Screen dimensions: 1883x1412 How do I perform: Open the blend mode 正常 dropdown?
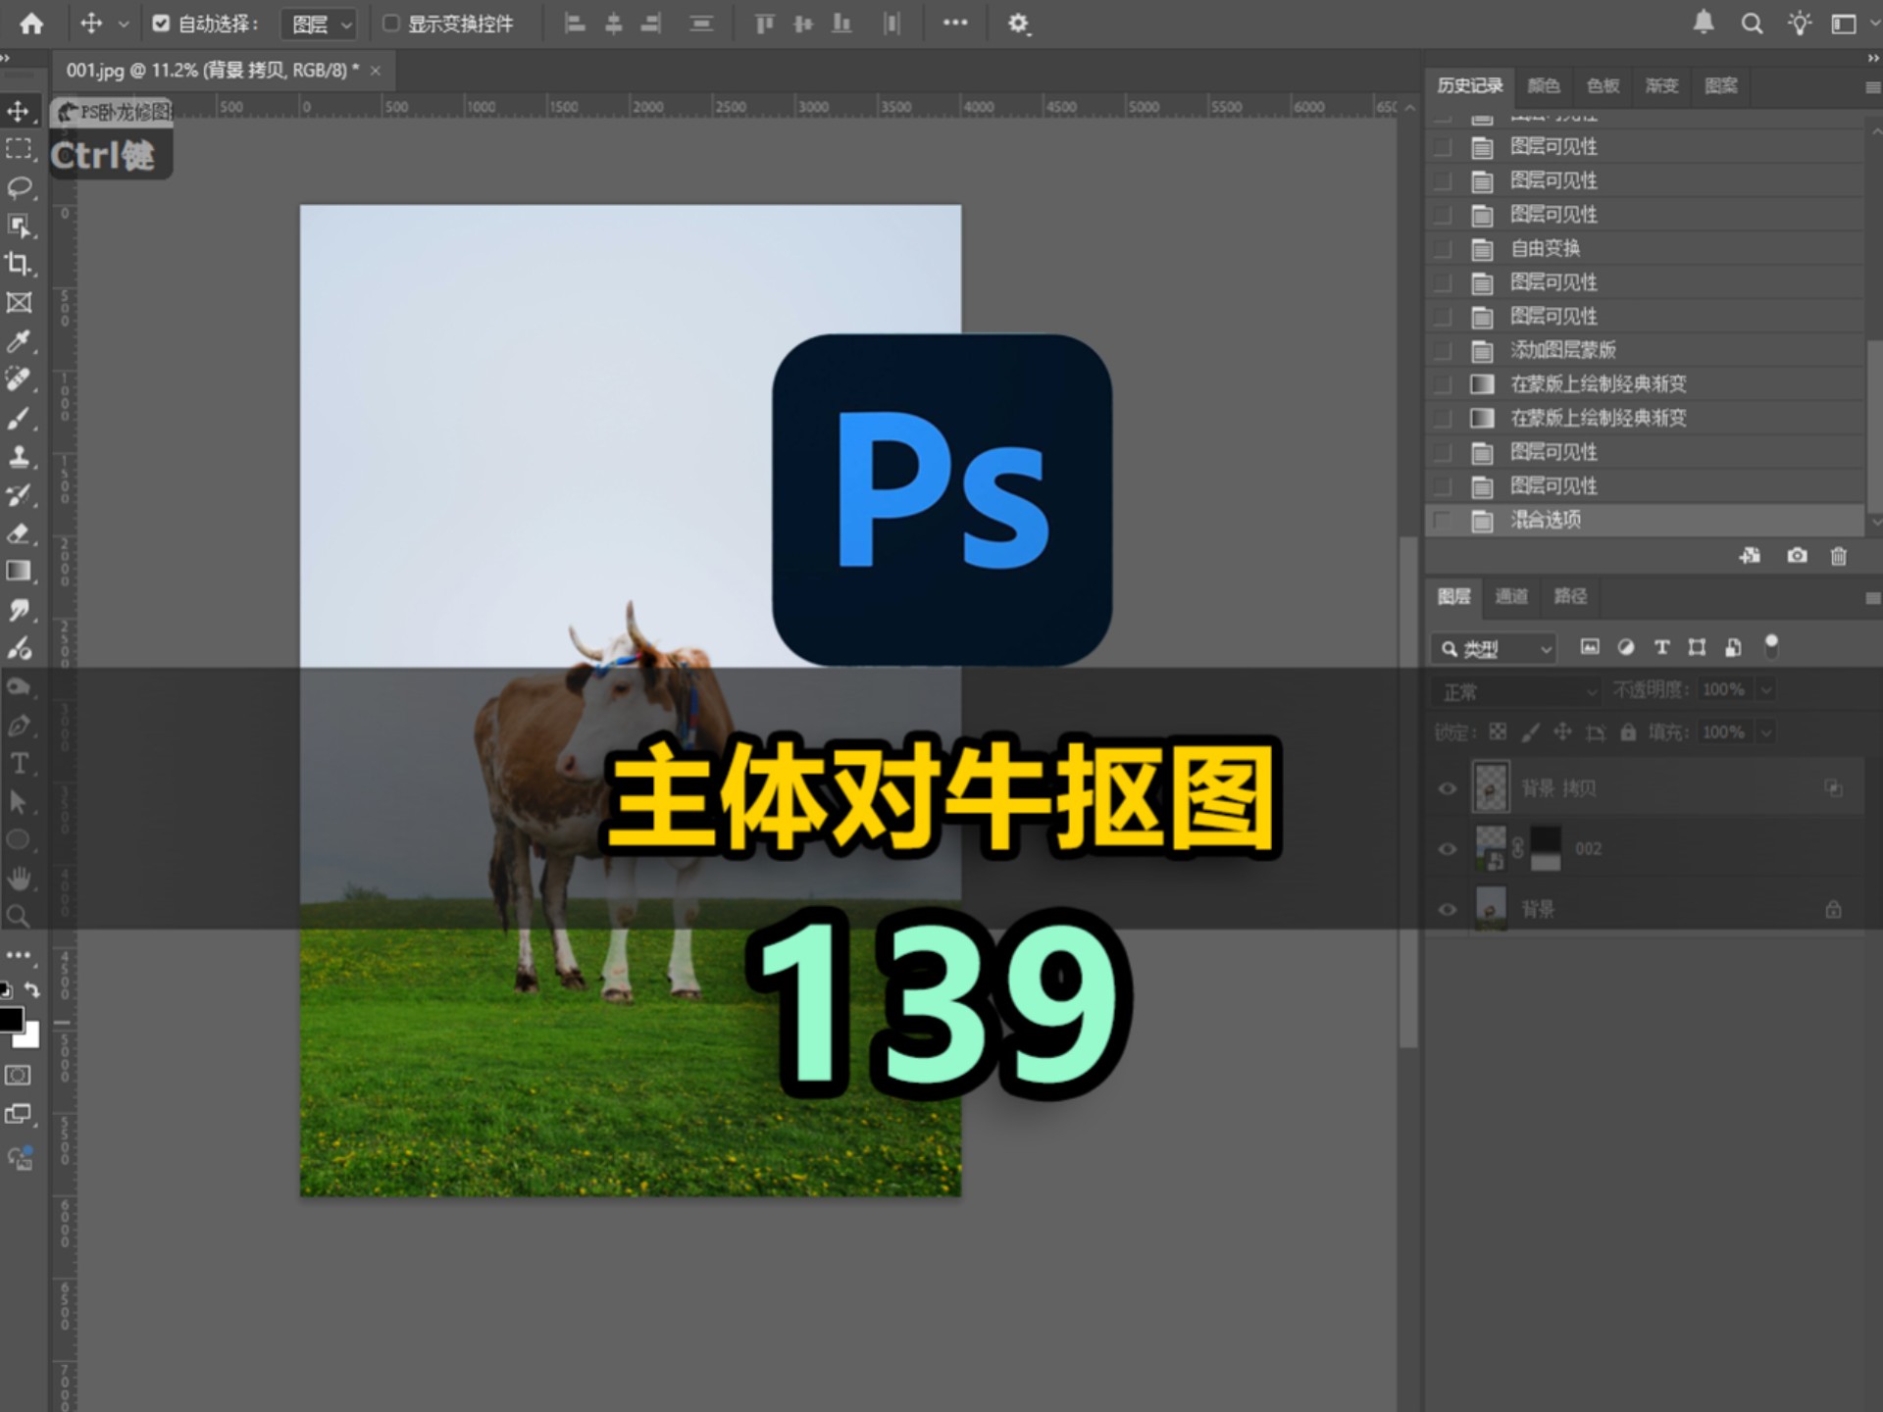(1516, 692)
